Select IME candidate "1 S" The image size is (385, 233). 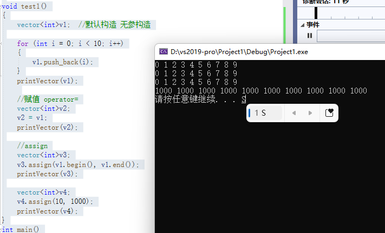tap(265, 113)
